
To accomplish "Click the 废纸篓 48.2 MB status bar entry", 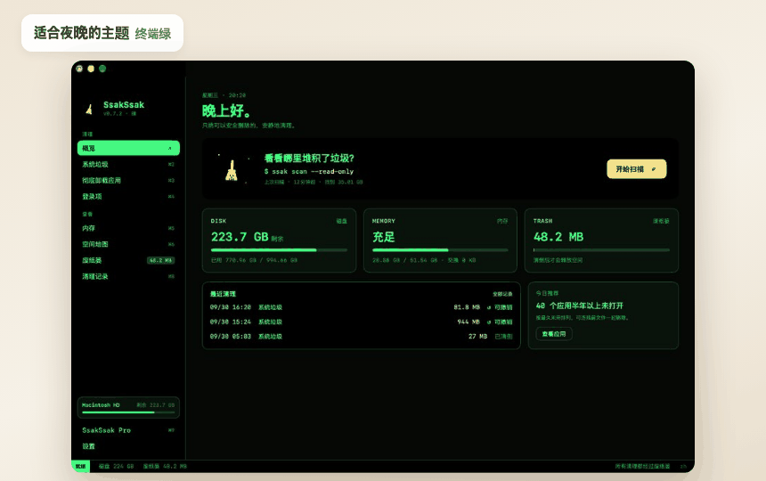I will (165, 467).
